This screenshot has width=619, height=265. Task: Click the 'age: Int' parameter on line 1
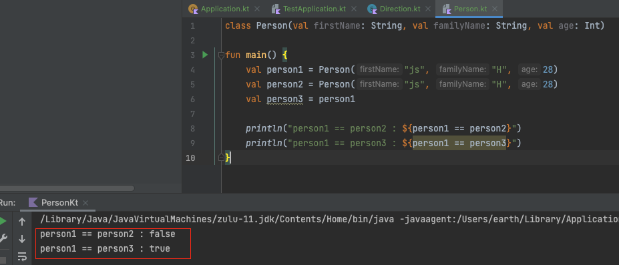tap(579, 26)
